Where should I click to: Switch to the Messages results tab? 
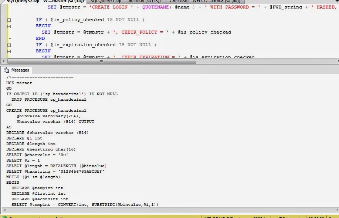pos(16,70)
